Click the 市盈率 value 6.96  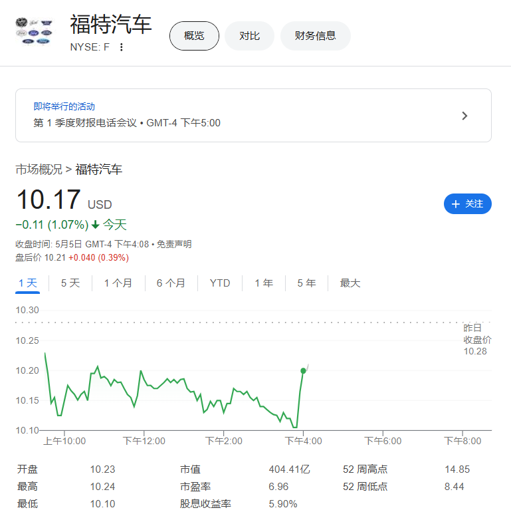pos(278,487)
